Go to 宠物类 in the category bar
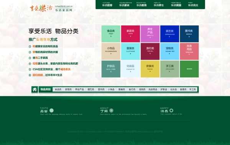The width and height of the screenshot is (230, 145). (142, 90)
